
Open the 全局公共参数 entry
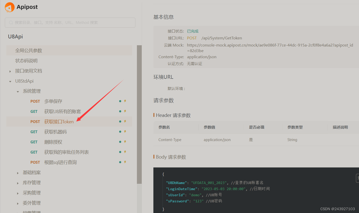point(69,50)
